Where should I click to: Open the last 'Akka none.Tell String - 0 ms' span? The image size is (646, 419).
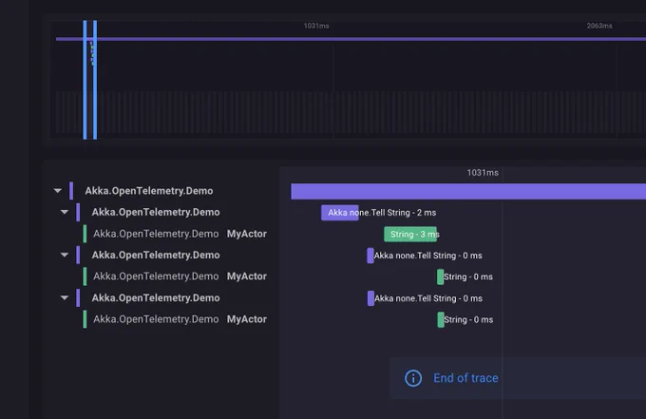tap(370, 298)
